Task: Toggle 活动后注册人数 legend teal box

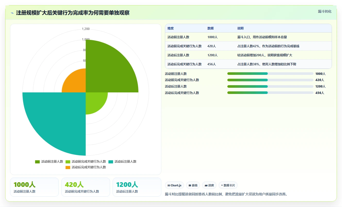Action: click(111, 162)
